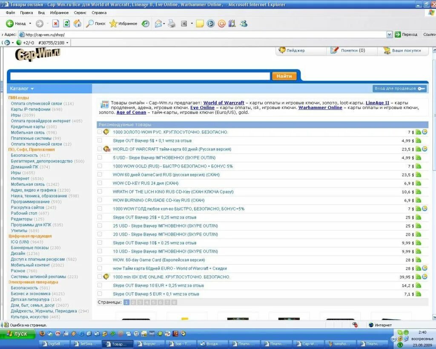Click the site search input field
This screenshot has height=349, width=436.
point(140,76)
